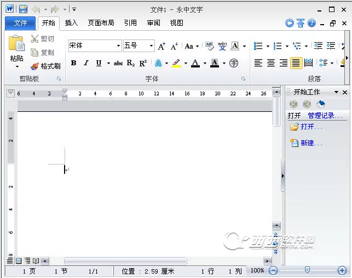Click the zoom slider handle
Screen dimensions: 352x278
[x=307, y=270]
